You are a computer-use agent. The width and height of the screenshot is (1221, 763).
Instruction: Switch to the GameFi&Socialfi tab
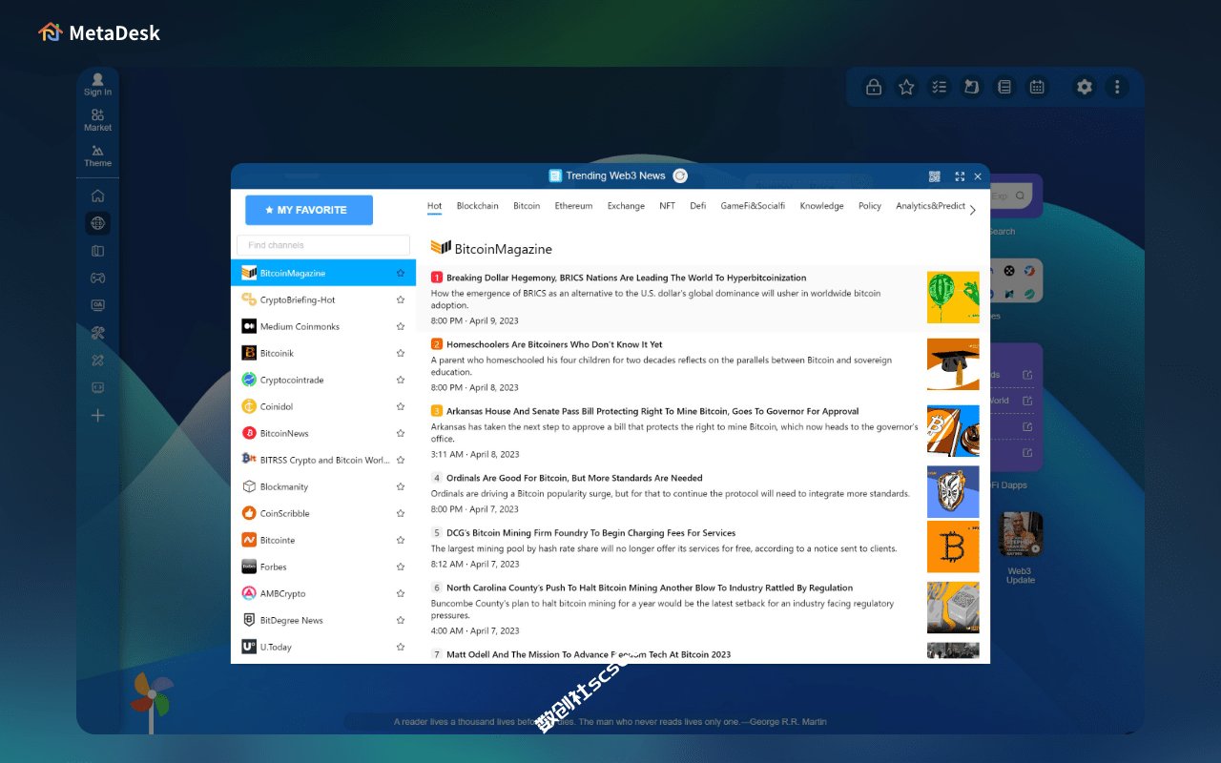753,206
